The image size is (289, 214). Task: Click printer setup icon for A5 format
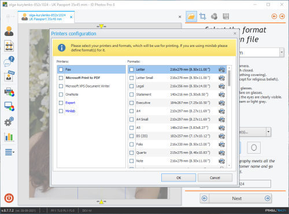tap(222, 128)
